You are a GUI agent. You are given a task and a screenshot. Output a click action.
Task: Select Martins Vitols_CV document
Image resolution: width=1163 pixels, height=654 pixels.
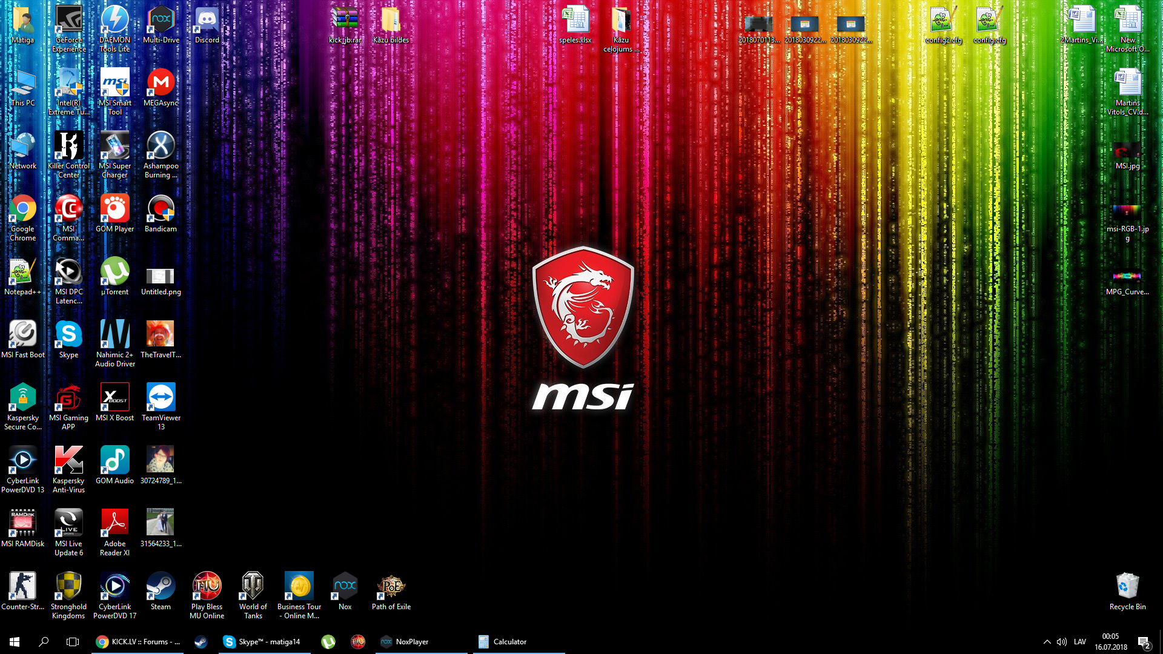coord(1127,91)
